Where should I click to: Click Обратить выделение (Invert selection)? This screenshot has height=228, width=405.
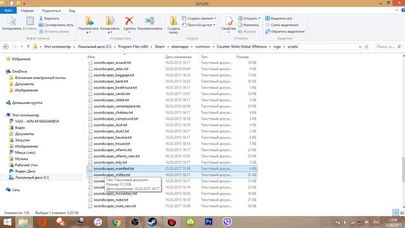click(x=285, y=32)
